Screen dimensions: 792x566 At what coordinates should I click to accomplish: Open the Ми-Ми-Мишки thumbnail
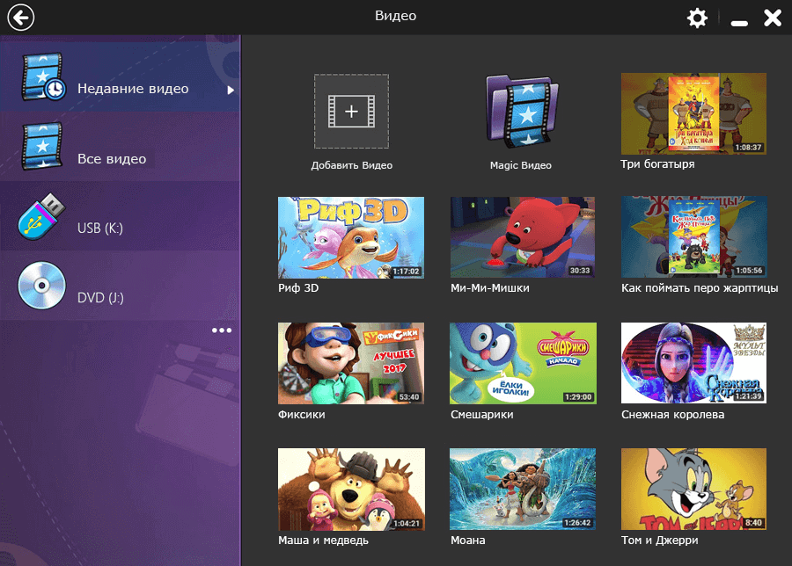[x=523, y=237]
